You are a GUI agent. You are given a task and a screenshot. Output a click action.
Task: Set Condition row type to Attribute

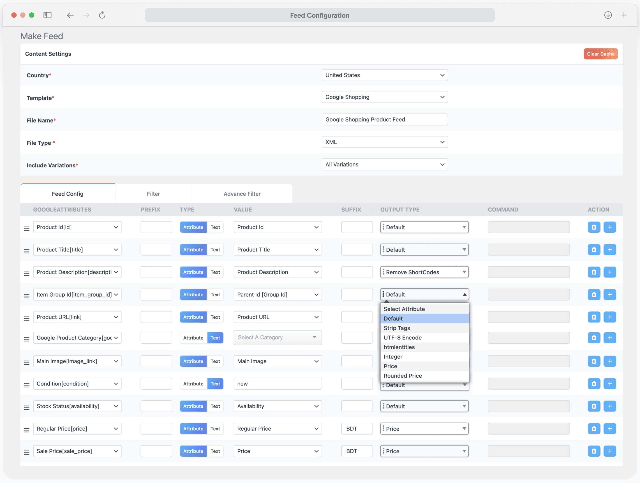(x=193, y=383)
